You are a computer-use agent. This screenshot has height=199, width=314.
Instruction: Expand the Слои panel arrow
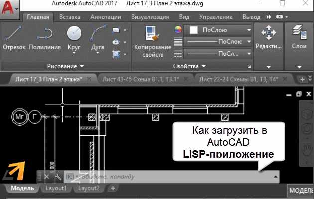point(299,67)
